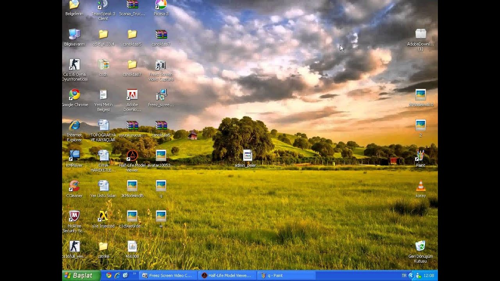This screenshot has height=281, width=500.
Task: Launch sXe Injected shortcut
Action: pos(103,217)
